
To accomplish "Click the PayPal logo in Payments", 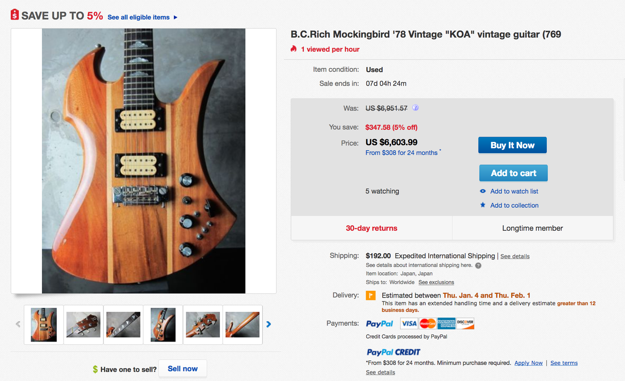I will [x=379, y=323].
